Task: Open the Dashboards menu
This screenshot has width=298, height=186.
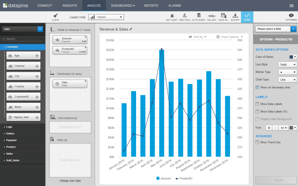Action: coord(123,6)
